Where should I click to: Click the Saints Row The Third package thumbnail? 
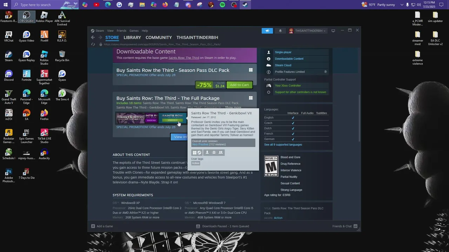tap(130, 118)
